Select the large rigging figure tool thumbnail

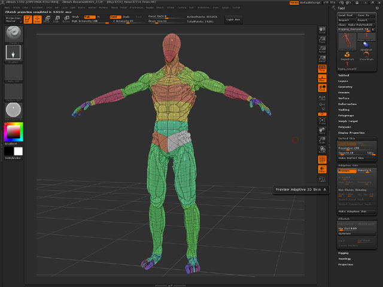[346, 41]
